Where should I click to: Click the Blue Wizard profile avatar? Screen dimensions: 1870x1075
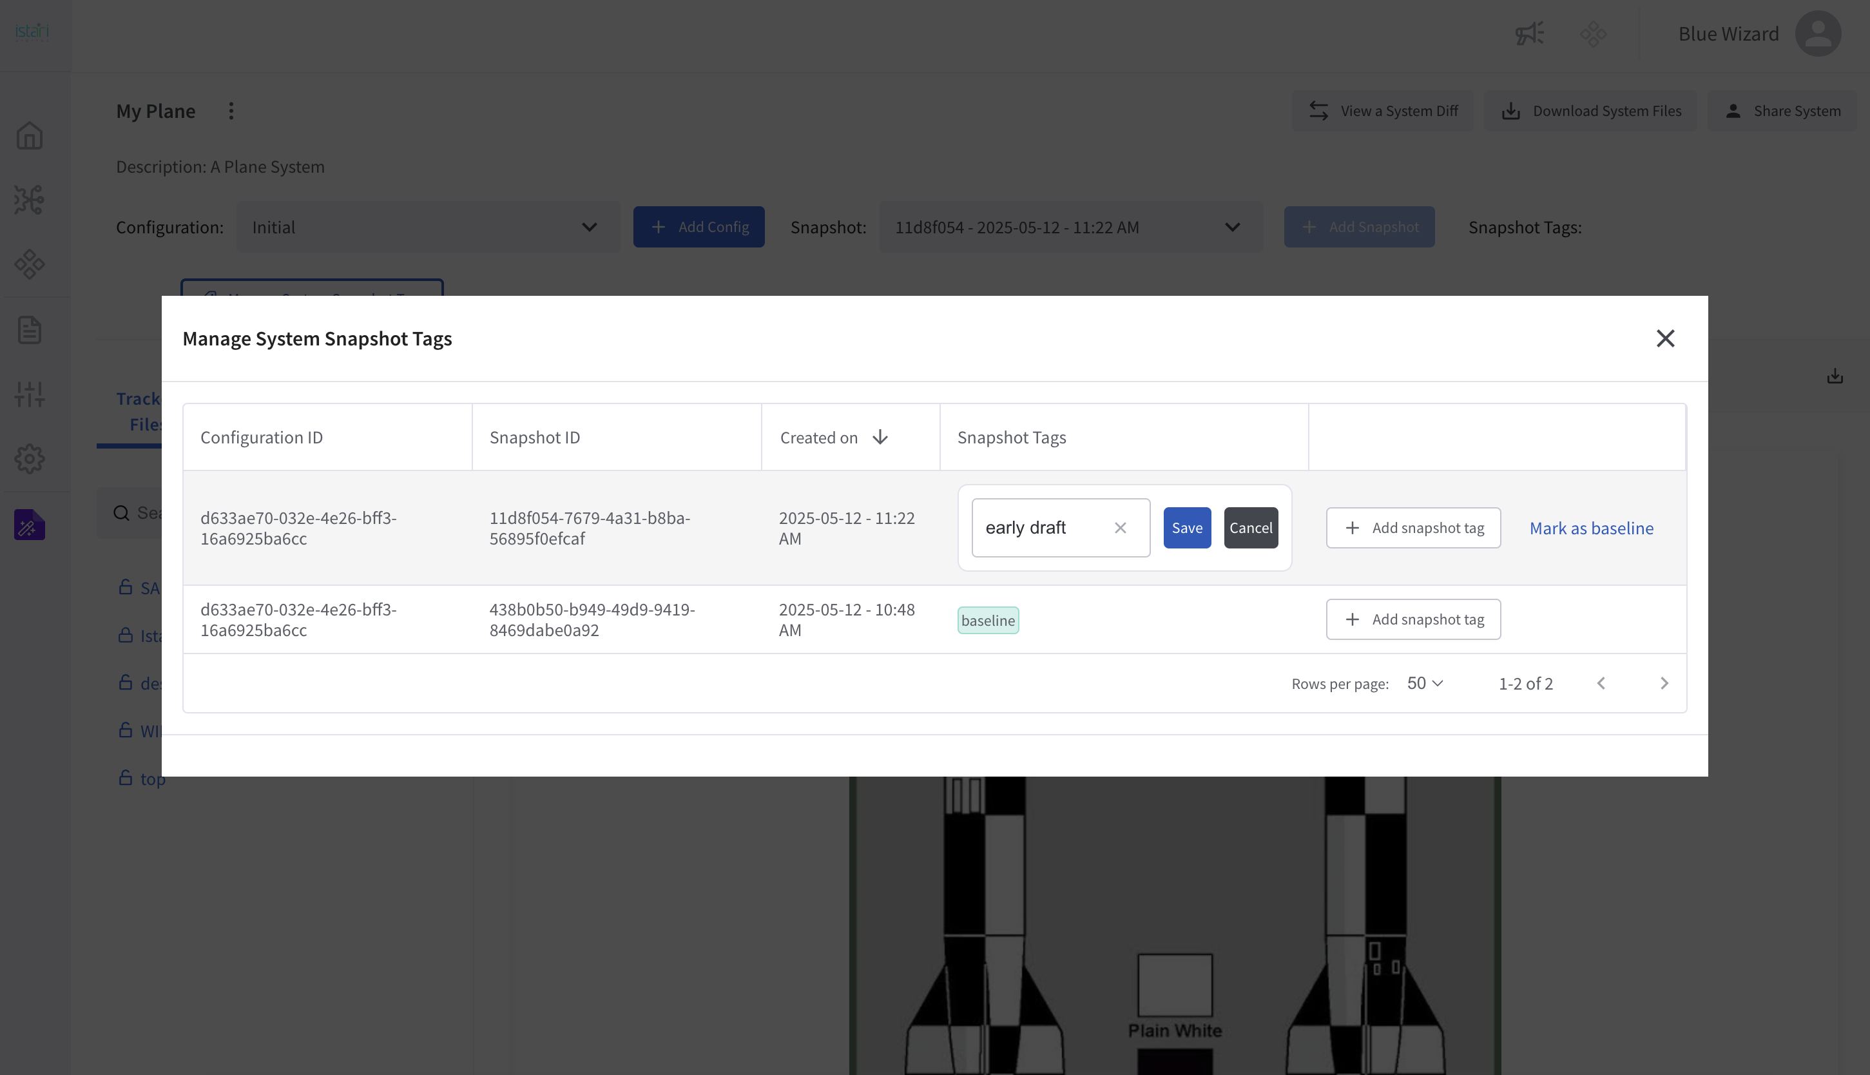[x=1818, y=34]
